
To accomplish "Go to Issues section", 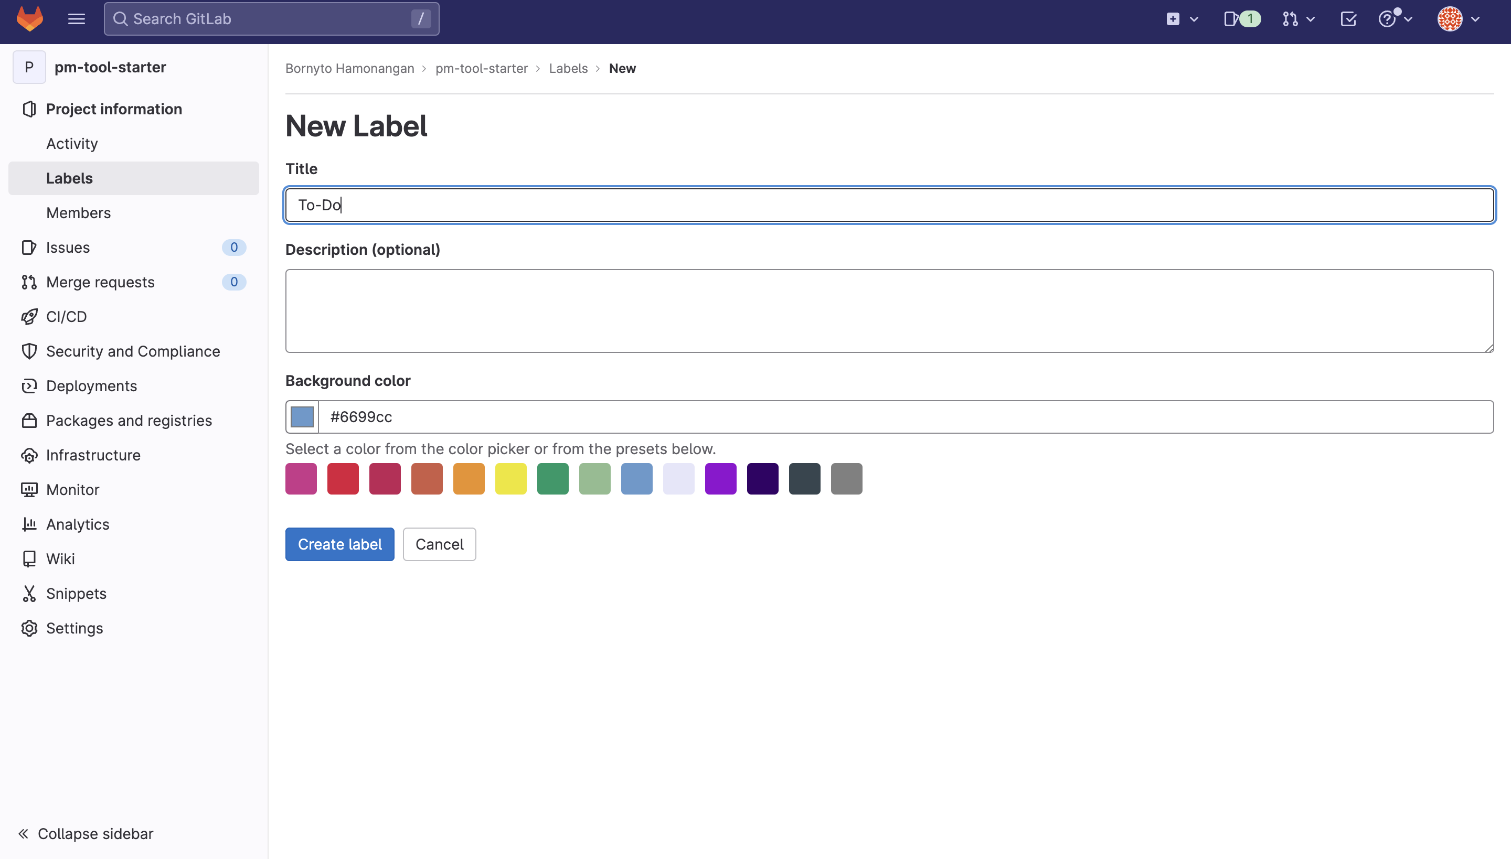I will pos(133,247).
